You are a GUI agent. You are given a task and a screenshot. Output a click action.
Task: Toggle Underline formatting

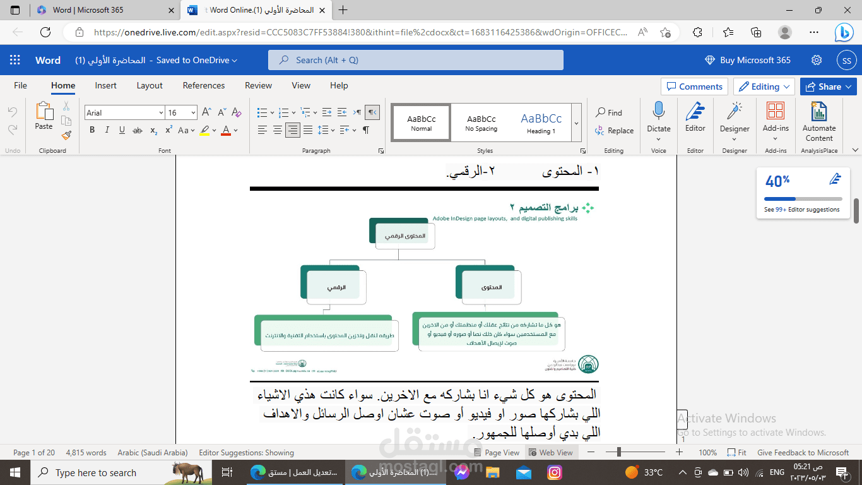[122, 130]
